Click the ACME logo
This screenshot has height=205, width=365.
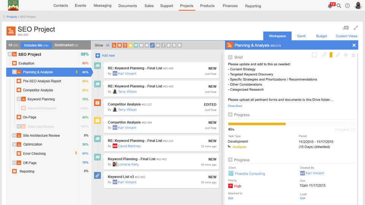point(13,5)
